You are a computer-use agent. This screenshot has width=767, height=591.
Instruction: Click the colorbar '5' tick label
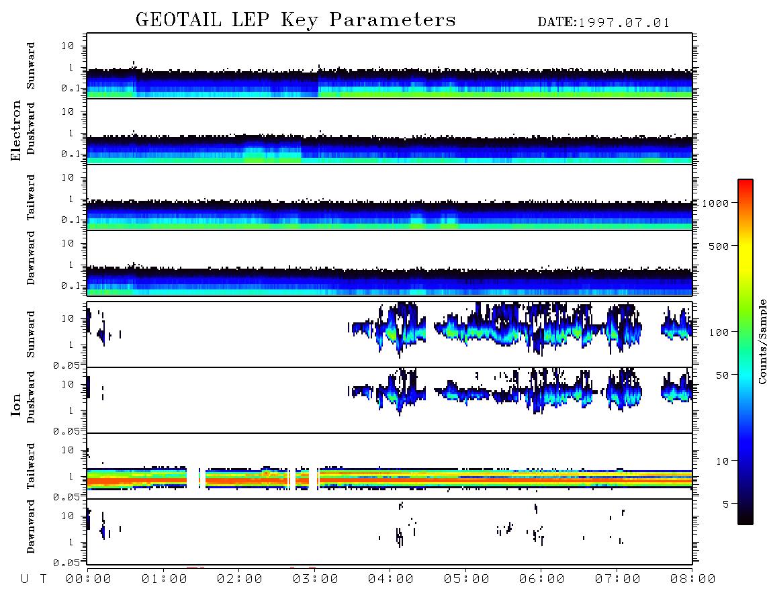tap(726, 504)
